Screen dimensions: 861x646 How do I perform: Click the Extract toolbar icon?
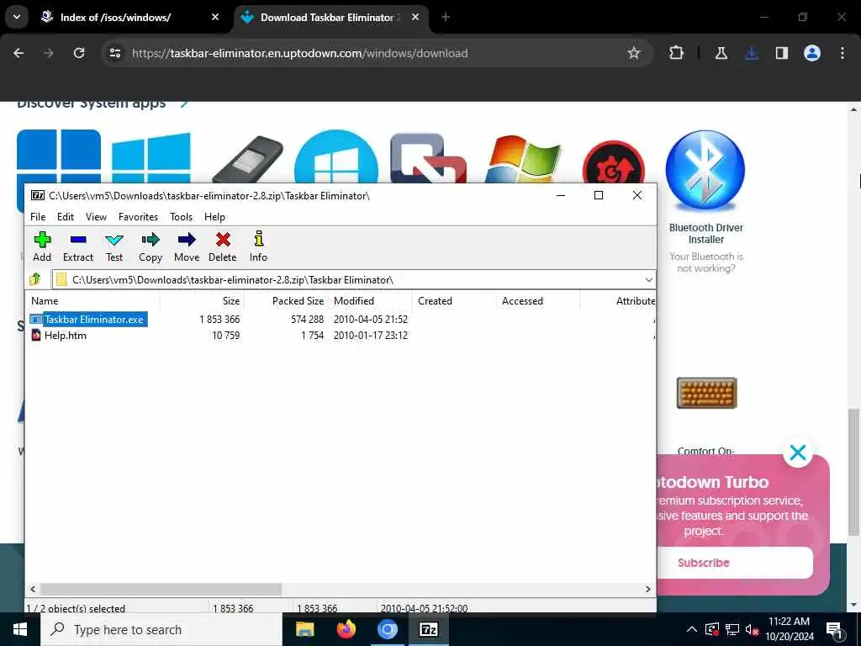(x=78, y=246)
